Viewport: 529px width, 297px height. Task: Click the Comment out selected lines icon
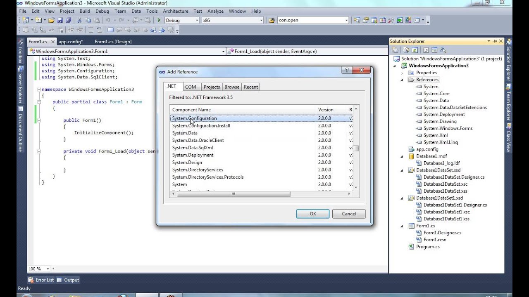(x=91, y=30)
